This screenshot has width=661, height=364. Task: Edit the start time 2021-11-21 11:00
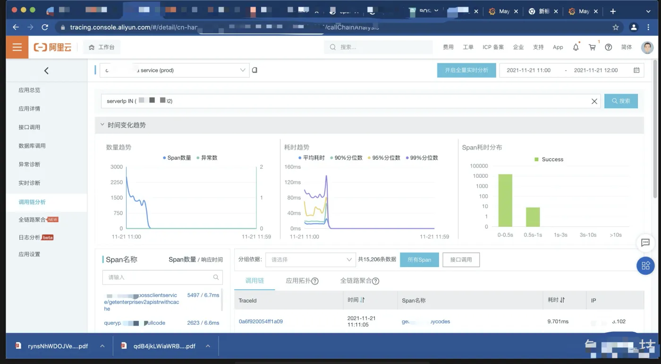528,70
